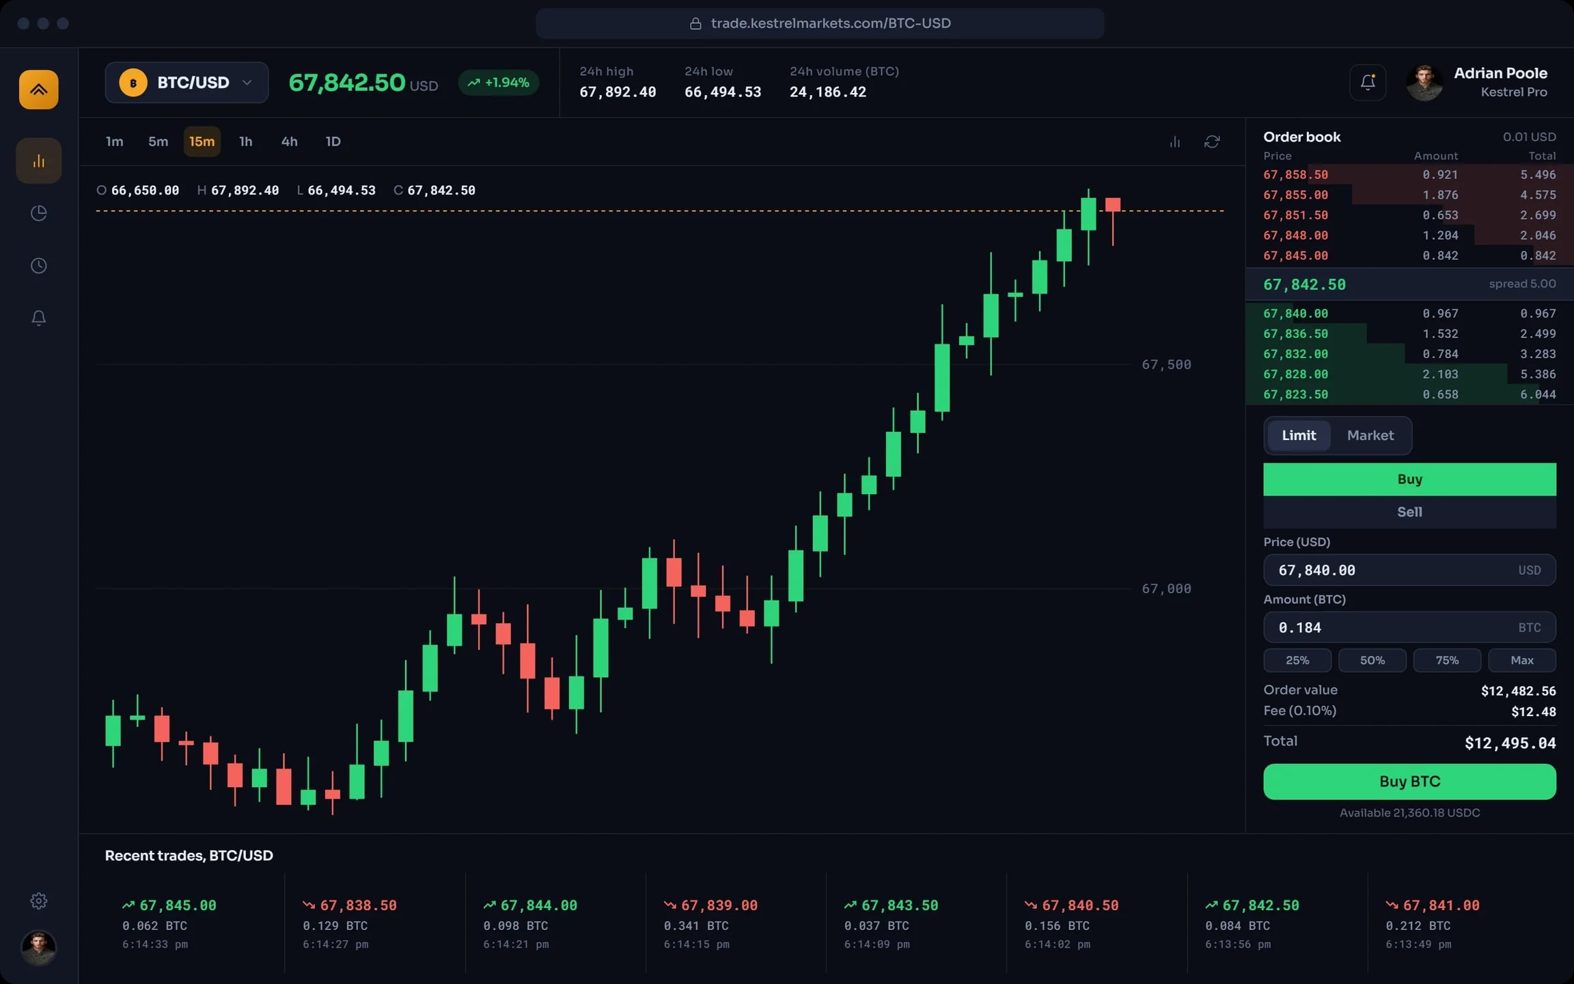Click the Adrian Poole account name

[x=1500, y=73]
